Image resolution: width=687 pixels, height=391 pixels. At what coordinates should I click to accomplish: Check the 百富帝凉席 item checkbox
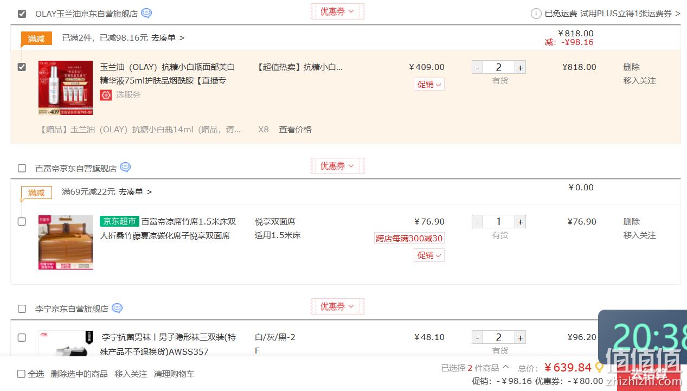[x=22, y=222]
